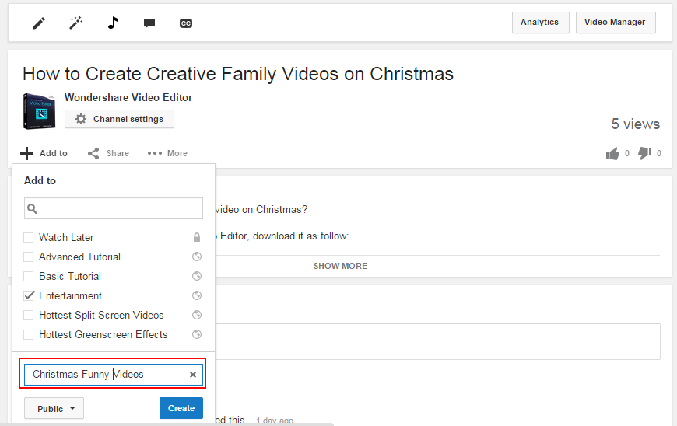Focus the playlist search field

114,208
